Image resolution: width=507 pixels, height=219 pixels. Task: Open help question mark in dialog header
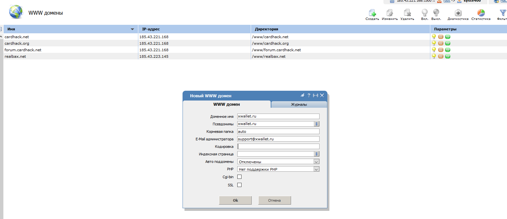click(x=309, y=95)
